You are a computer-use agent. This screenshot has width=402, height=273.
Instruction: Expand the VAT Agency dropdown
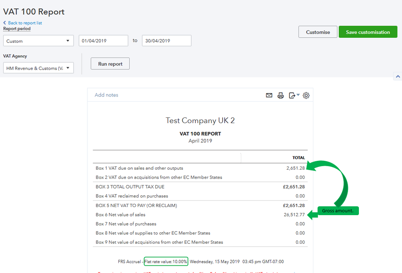(x=38, y=68)
